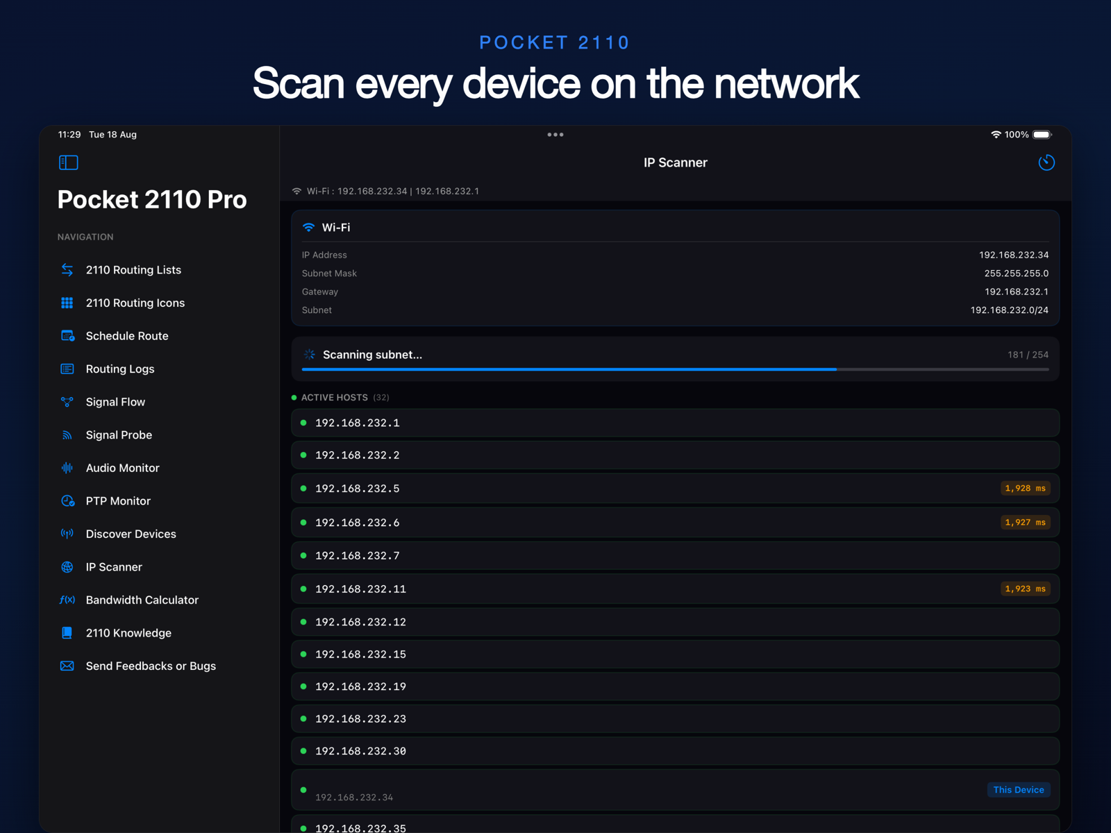Click the Schedule Route calendar icon
Screen dimensions: 1111x833
pyautogui.click(x=67, y=336)
